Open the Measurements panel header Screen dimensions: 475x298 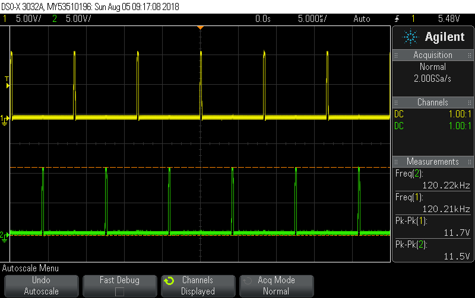click(433, 162)
